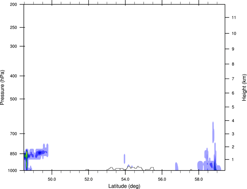Click the 5 km height label
This screenshot has height=189, width=247.
[233, 107]
